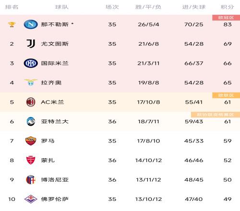Click the 欧联区 orange zone label
The height and width of the screenshot is (211, 240).
pyautogui.click(x=226, y=95)
